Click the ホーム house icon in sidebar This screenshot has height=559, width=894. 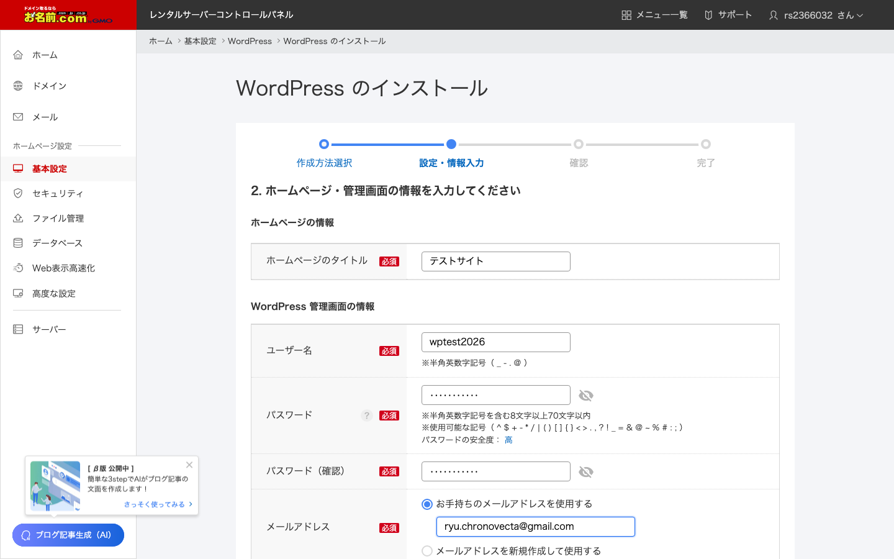[x=18, y=55]
